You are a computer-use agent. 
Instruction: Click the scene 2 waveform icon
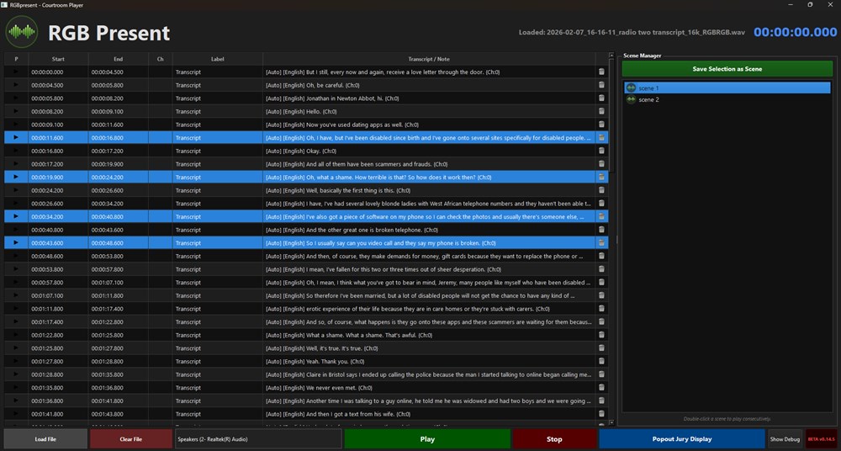(632, 100)
